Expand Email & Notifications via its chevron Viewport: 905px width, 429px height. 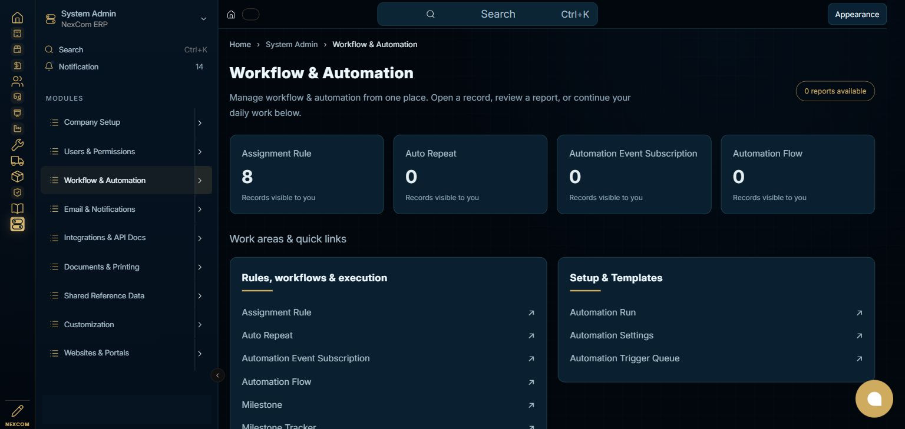point(200,209)
